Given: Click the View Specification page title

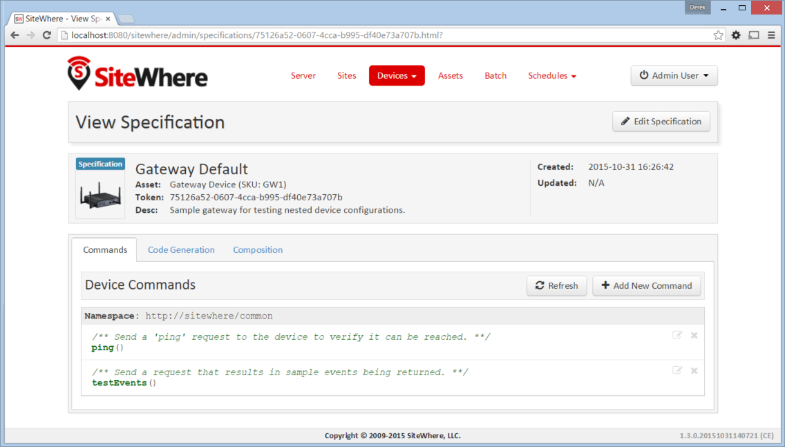Looking at the screenshot, I should click(150, 123).
